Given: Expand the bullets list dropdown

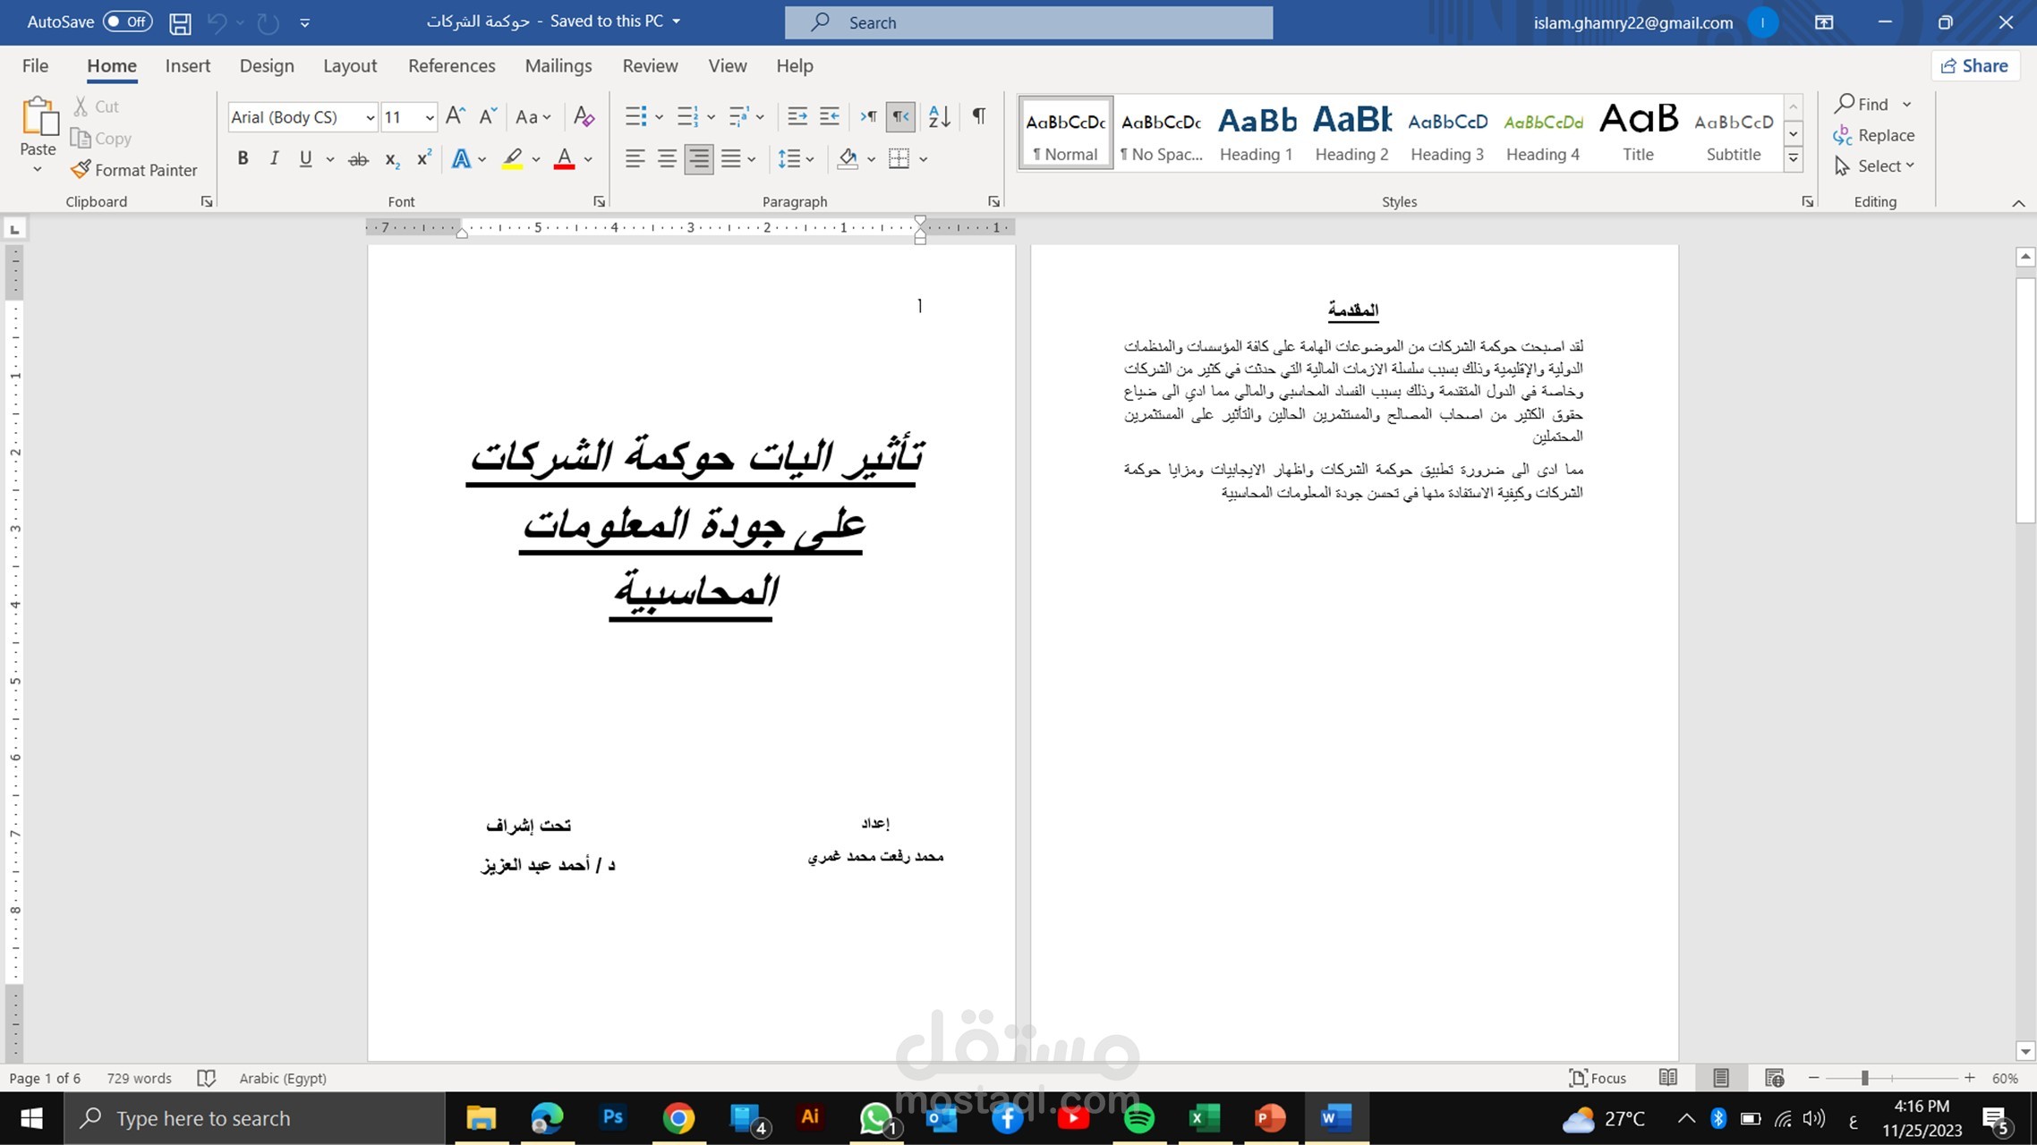Looking at the screenshot, I should tap(659, 117).
